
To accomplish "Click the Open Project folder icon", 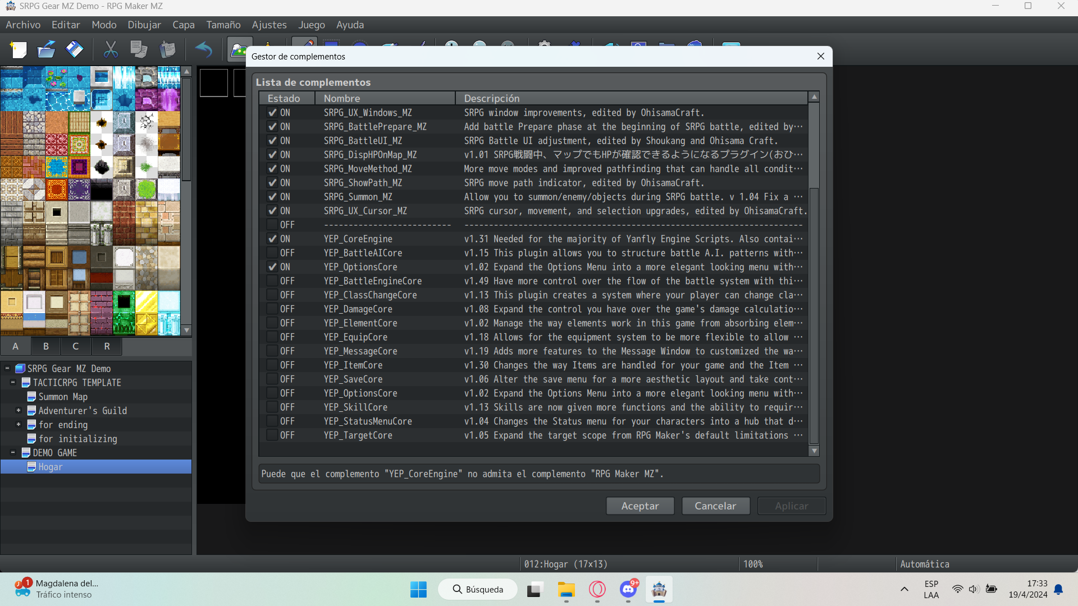I will point(46,50).
